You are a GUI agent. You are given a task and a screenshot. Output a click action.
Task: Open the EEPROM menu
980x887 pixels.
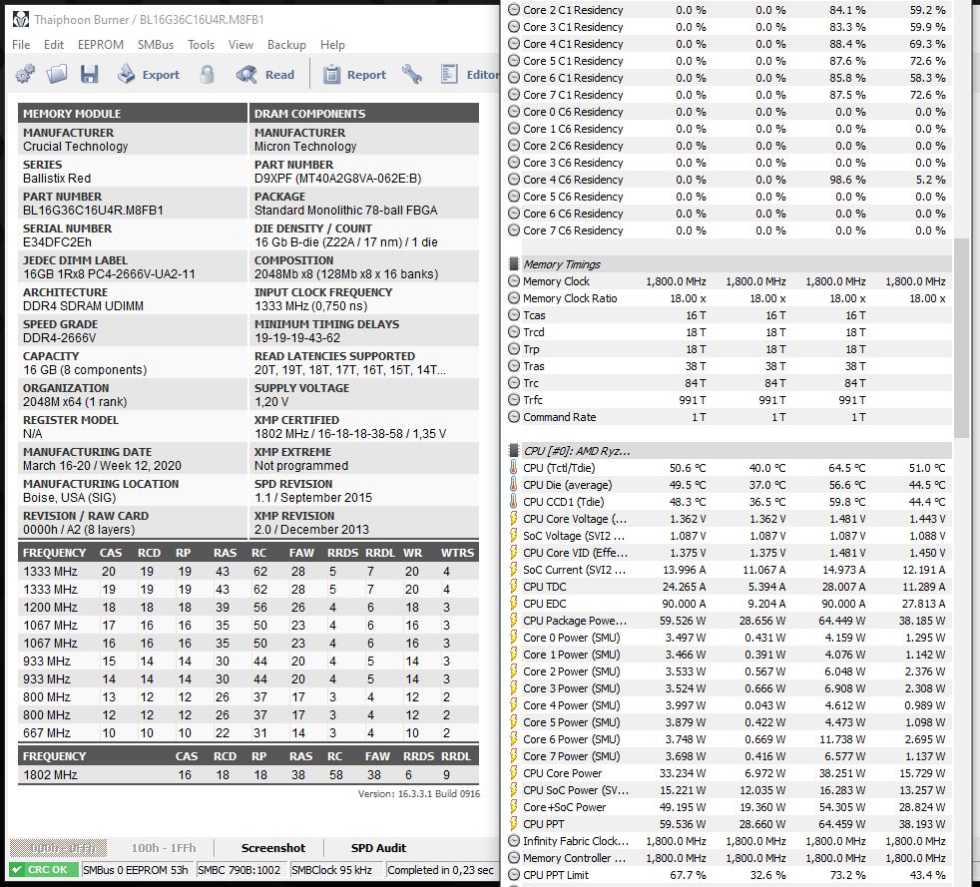(x=101, y=45)
